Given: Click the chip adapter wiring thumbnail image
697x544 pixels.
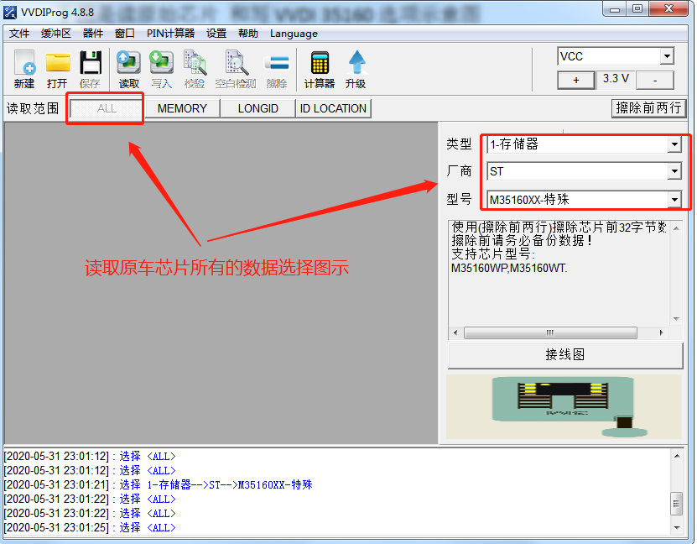Looking at the screenshot, I should tap(564, 406).
